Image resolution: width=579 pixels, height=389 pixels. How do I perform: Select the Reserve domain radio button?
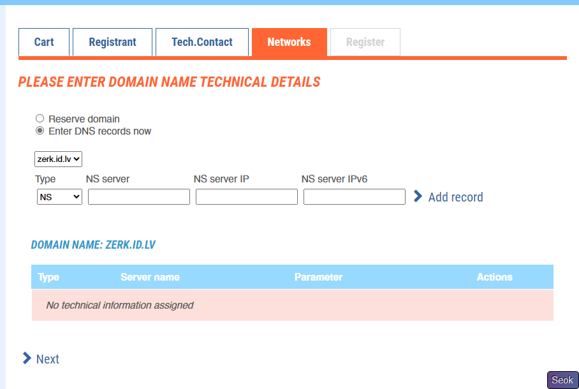tap(40, 119)
